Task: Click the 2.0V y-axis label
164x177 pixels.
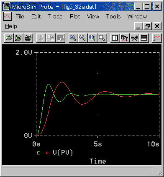Action: coord(24,53)
